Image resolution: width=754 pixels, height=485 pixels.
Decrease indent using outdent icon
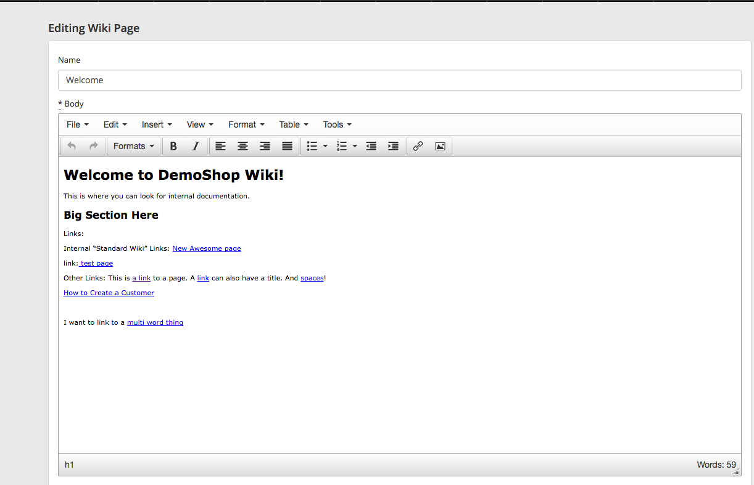(371, 146)
